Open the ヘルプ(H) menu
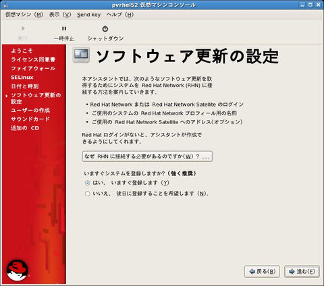 point(120,15)
